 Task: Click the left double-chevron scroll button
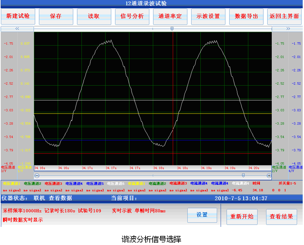(x=17, y=28)
